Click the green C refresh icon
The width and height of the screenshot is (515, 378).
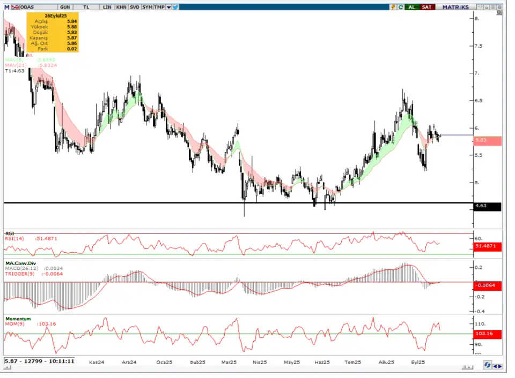click(x=401, y=7)
